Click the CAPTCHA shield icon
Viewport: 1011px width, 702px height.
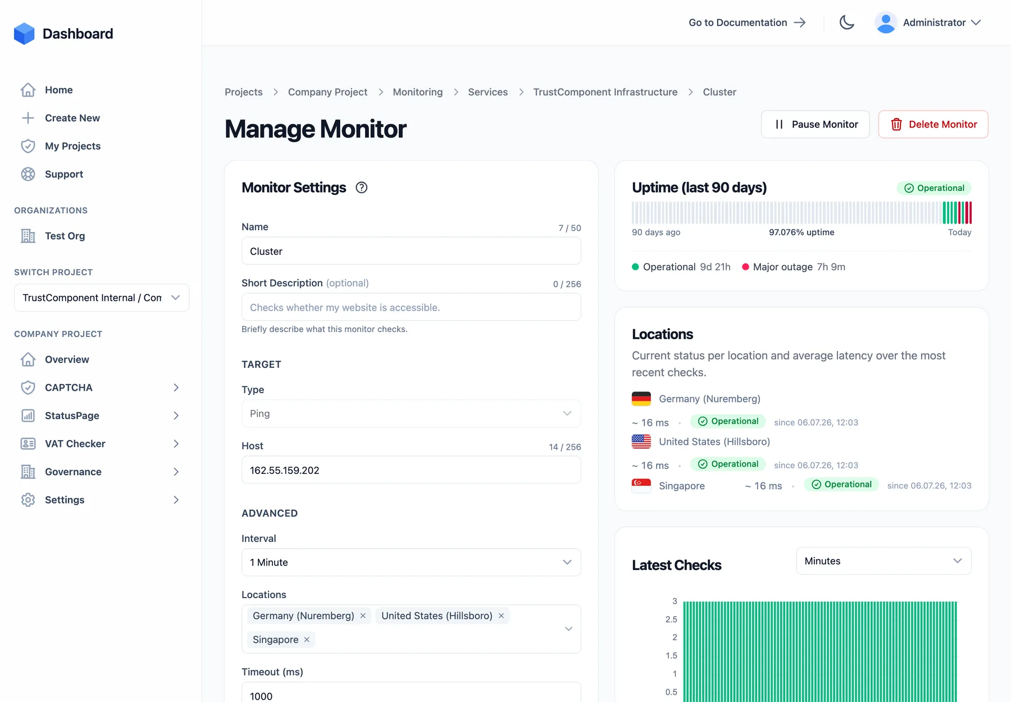point(28,388)
